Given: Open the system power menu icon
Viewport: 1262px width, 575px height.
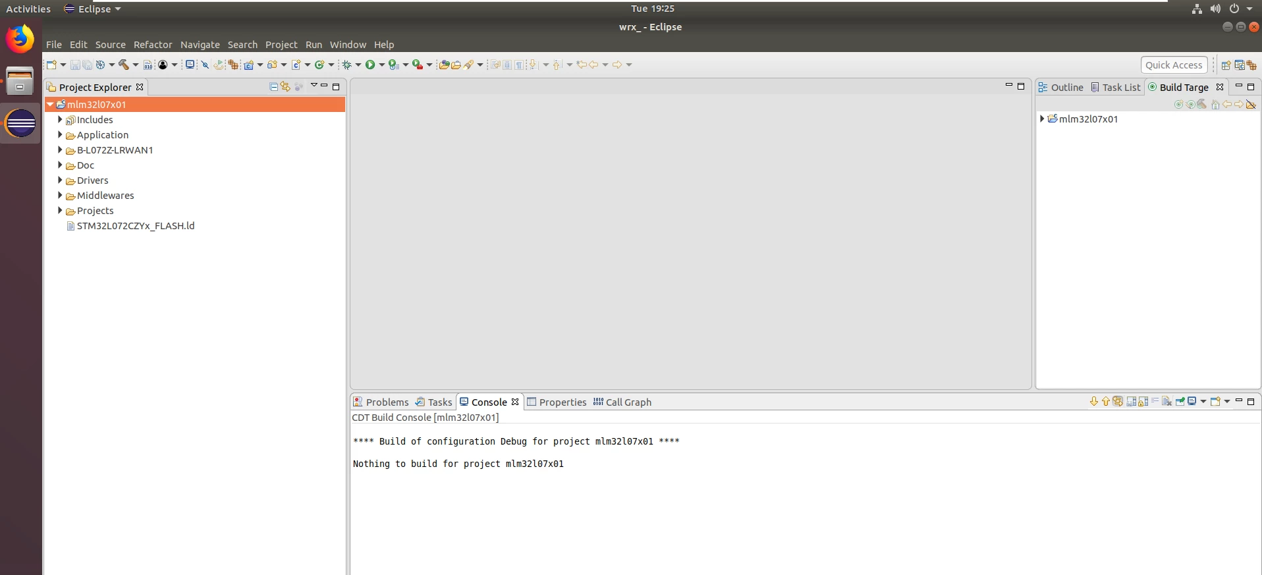Looking at the screenshot, I should (x=1234, y=9).
